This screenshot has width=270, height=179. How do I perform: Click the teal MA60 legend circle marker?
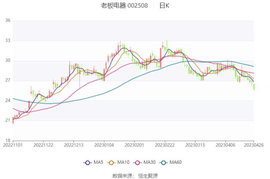pos(163,162)
